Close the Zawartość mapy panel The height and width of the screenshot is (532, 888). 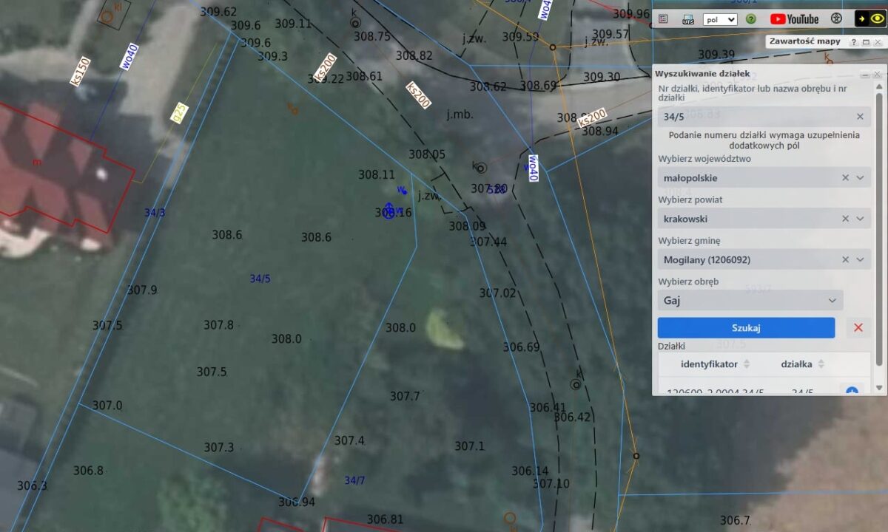pos(878,42)
